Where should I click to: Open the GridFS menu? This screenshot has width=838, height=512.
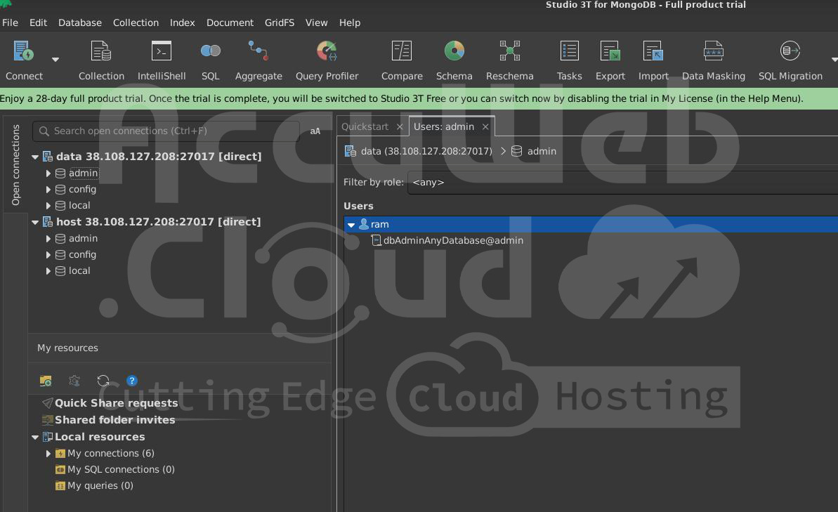pyautogui.click(x=279, y=22)
